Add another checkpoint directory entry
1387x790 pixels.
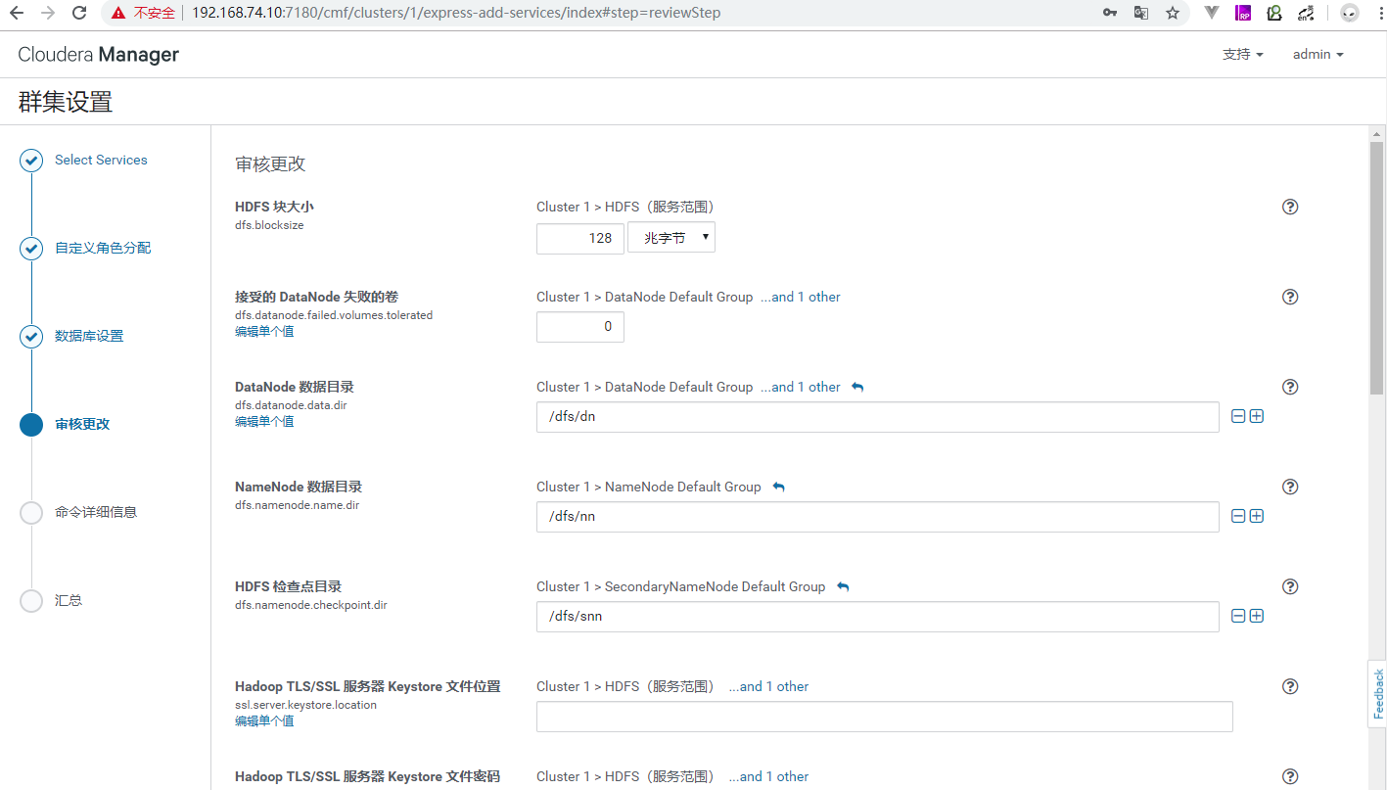[1257, 616]
